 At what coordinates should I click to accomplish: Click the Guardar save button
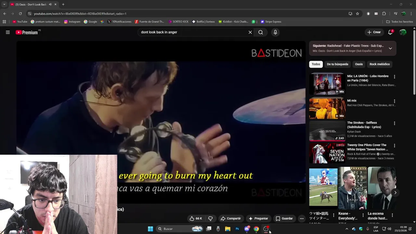tap(284, 218)
